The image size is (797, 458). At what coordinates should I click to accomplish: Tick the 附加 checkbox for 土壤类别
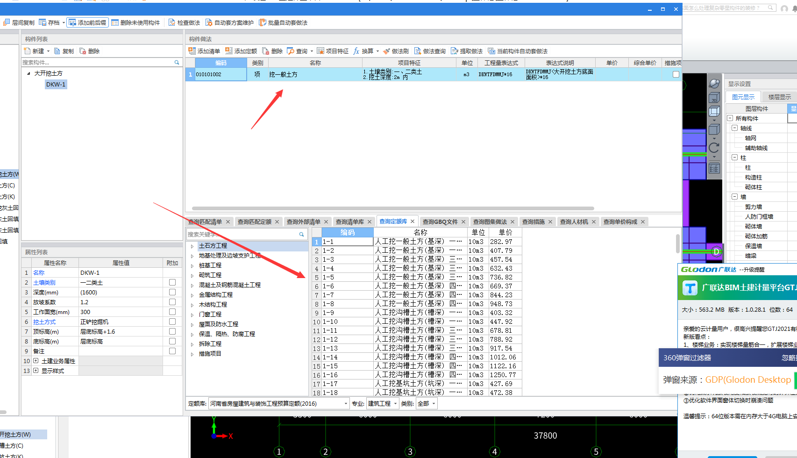point(172,282)
